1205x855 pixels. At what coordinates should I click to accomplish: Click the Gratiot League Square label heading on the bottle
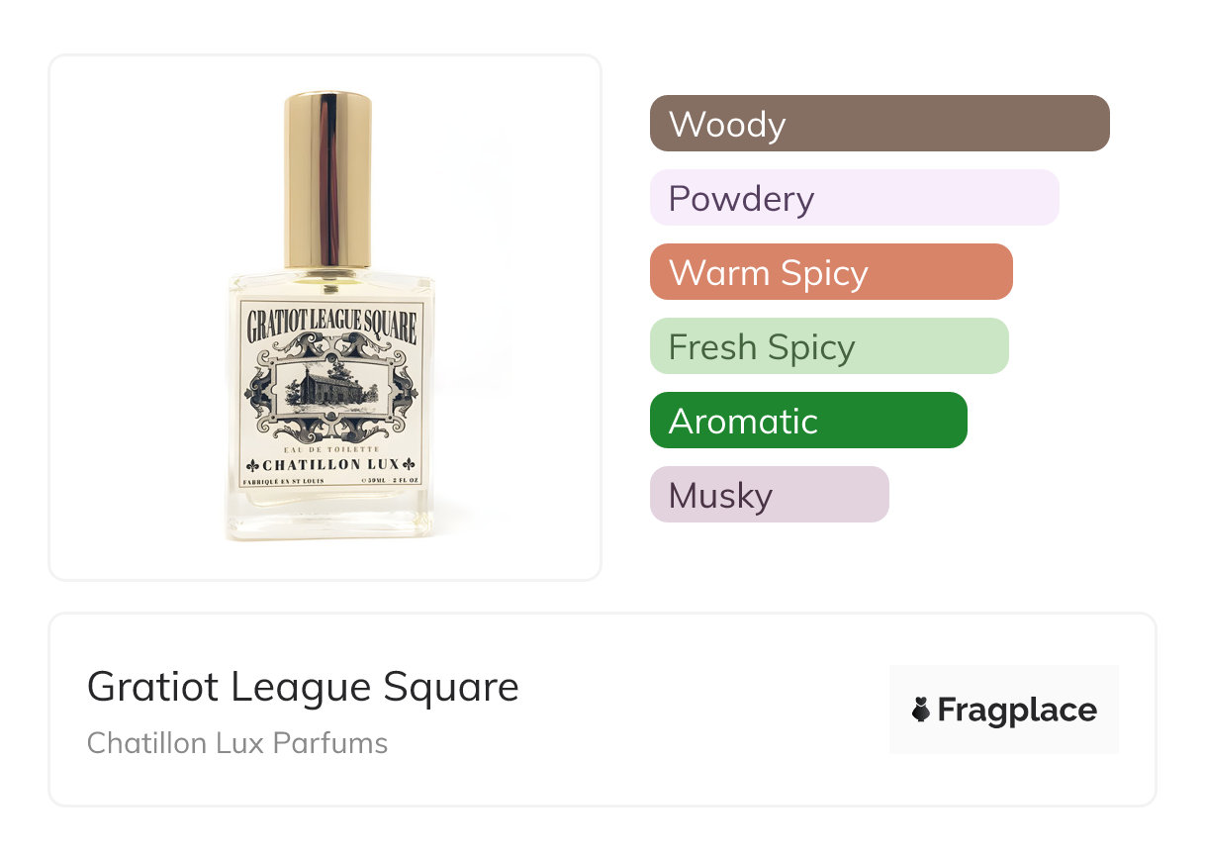point(331,324)
